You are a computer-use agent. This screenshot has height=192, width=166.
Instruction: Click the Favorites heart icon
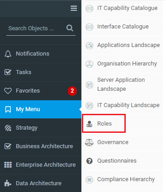pyautogui.click(x=8, y=91)
